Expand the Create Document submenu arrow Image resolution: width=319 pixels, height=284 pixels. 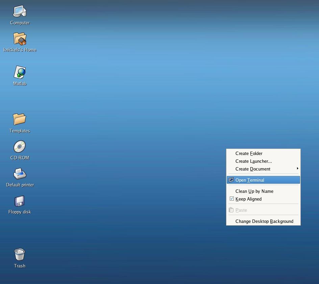297,168
